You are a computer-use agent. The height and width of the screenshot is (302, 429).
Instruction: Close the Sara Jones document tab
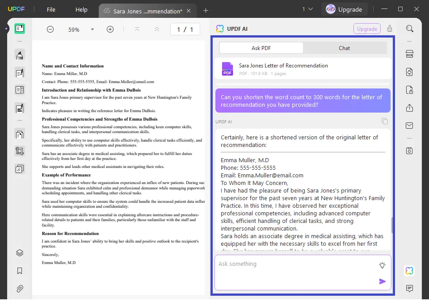click(189, 11)
